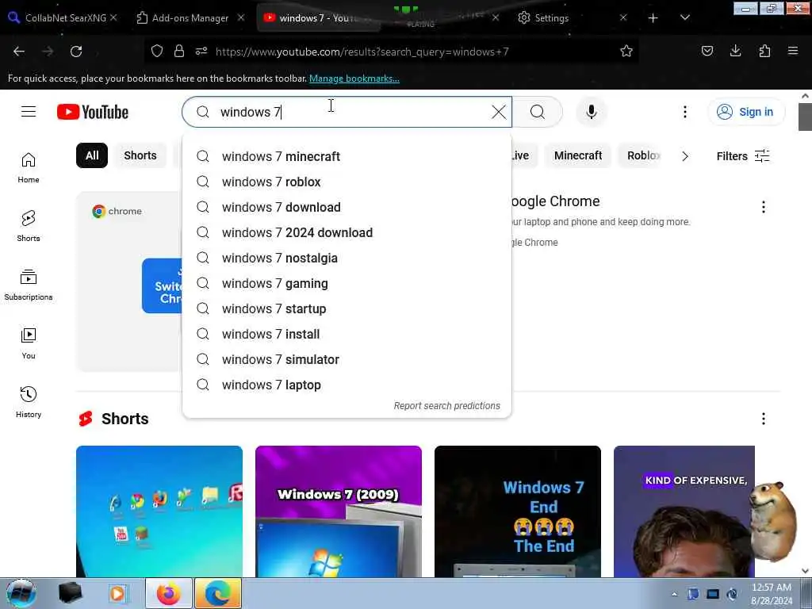Choose suggestion windows 7 gaming
The image size is (812, 609).
(347, 283)
